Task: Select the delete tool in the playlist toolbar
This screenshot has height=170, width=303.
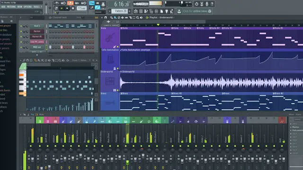Action: pos(119,17)
